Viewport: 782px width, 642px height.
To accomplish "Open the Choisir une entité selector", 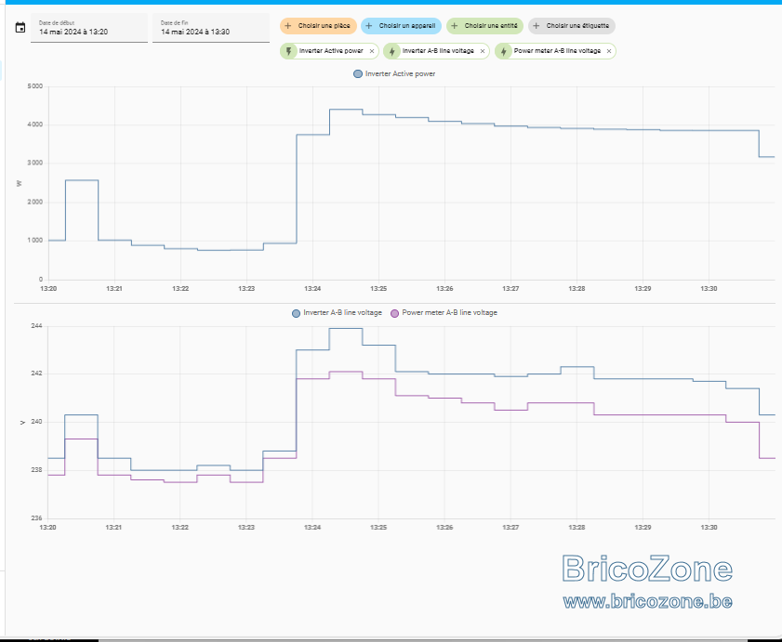I will 484,26.
